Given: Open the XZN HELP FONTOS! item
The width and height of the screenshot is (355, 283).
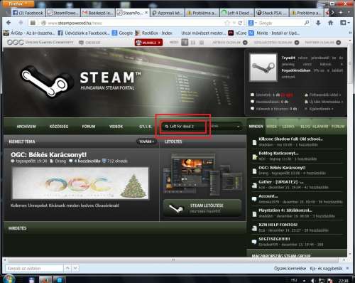Looking at the screenshot, I should 278,225.
